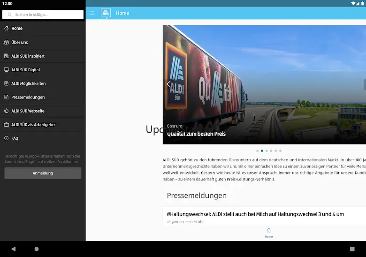Click the ALDI SÜD Webseite globe icon
366x257 pixels.
click(x=7, y=111)
